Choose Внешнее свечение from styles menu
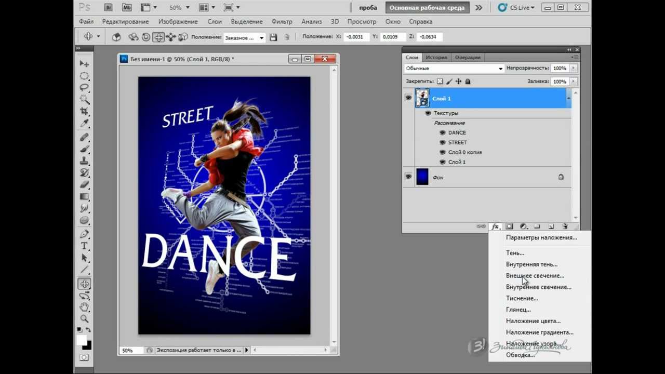 click(535, 275)
